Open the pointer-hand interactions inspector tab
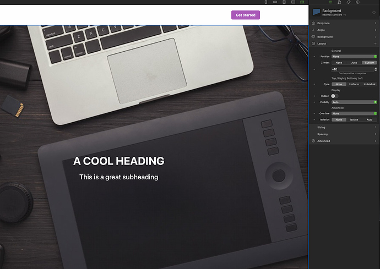The height and width of the screenshot is (269, 380). click(339, 2)
